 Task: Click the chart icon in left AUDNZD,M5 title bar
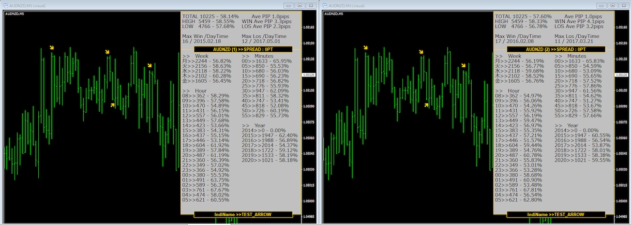6,5
